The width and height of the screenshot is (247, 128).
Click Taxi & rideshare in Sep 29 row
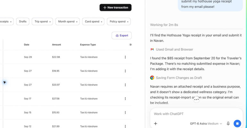coord(89,57)
